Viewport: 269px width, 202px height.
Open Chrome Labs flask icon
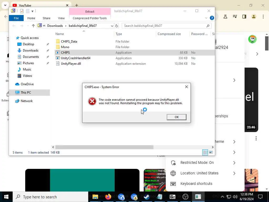coord(225,17)
